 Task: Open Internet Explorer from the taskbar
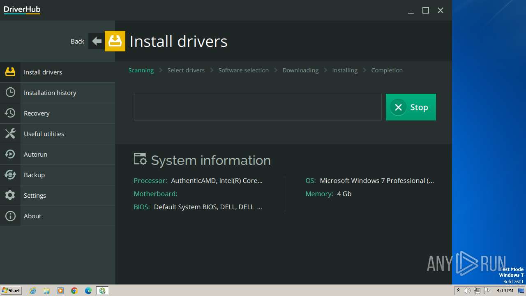[33, 291]
